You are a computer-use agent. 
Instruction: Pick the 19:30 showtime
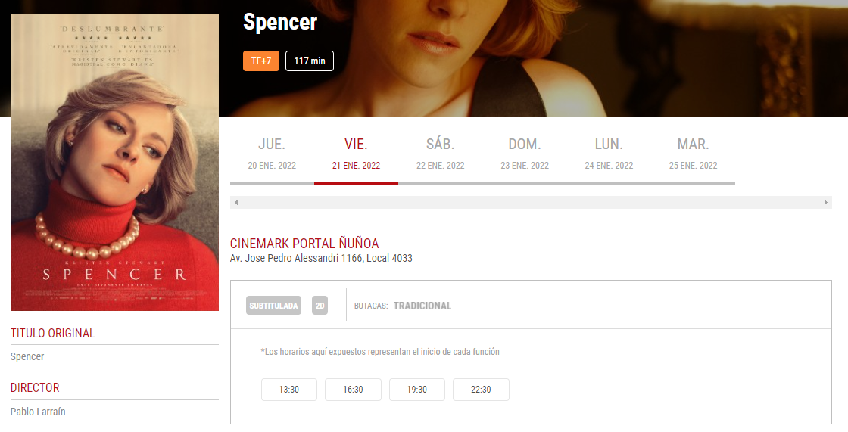[x=417, y=390]
